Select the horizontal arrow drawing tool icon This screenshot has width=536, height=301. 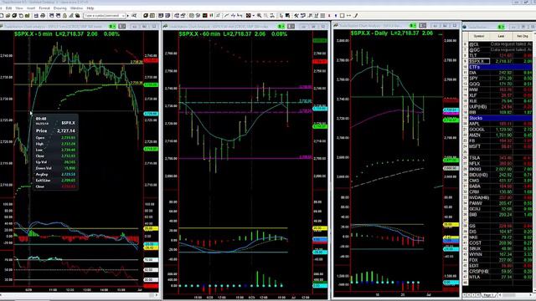click(348, 15)
